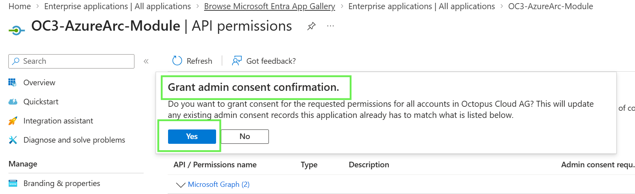The image size is (635, 194).
Task: Focus the sidebar Search field
Action: [x=71, y=61]
